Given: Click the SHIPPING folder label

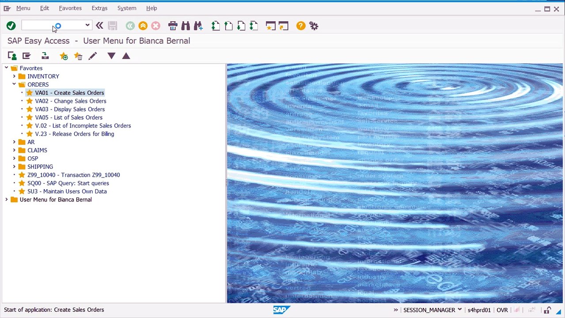Looking at the screenshot, I should coord(40,167).
